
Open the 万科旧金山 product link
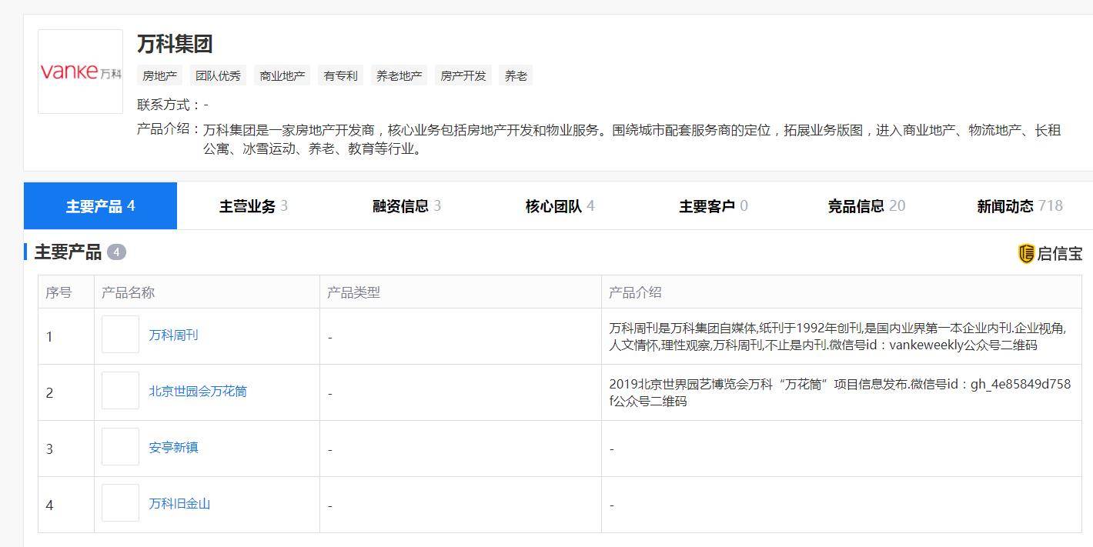click(x=179, y=504)
